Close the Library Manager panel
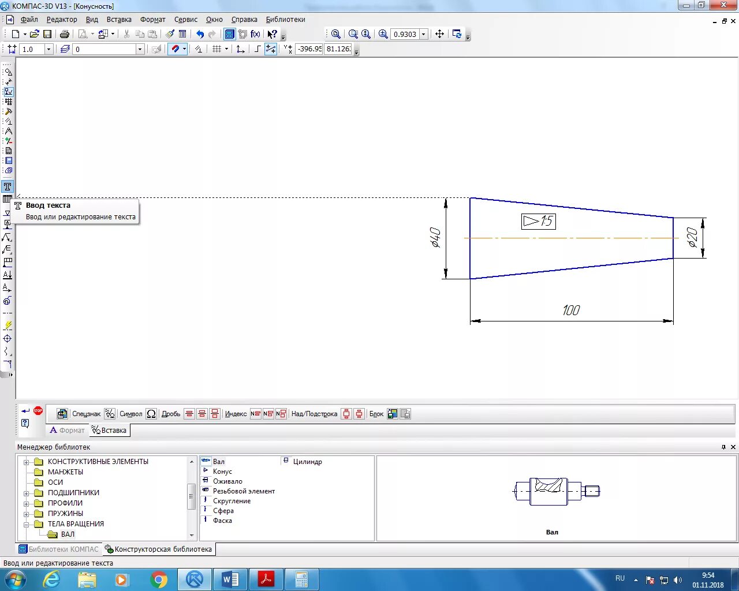Image resolution: width=739 pixels, height=591 pixels. click(x=733, y=447)
